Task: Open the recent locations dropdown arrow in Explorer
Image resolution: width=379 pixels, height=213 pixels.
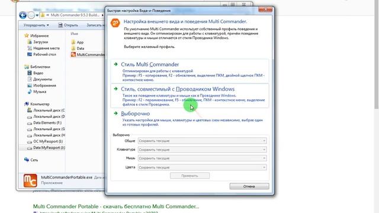Action: click(x=37, y=15)
